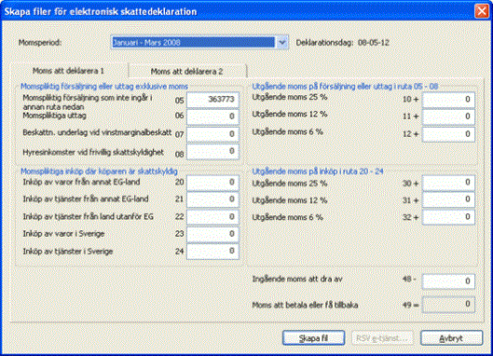Screen dimensions: 493x356
Task: Switch to Moms att deklarera 2 tab
Action: coord(186,72)
